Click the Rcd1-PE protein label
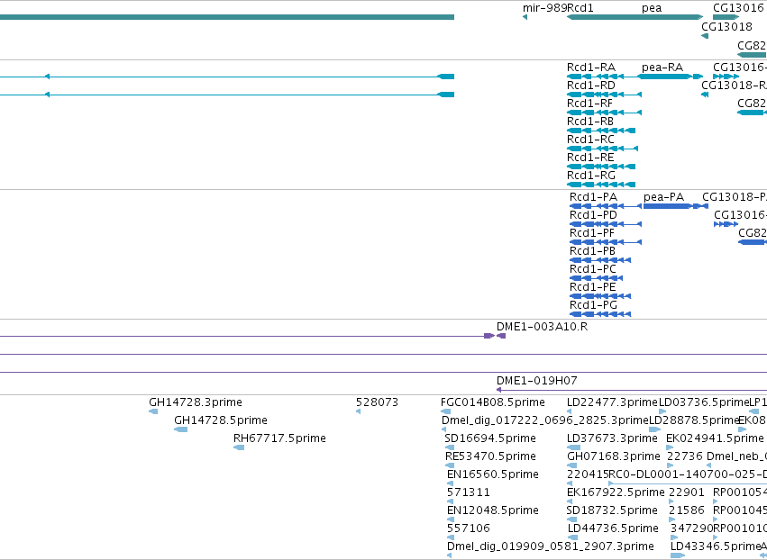 593,288
